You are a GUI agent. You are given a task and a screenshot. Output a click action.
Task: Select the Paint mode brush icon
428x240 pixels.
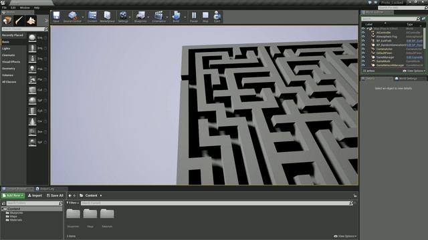click(19, 21)
